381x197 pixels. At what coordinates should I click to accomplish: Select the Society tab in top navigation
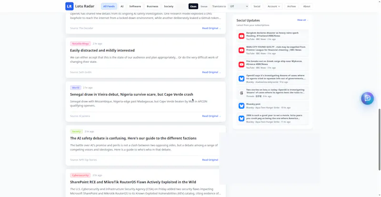click(169, 6)
